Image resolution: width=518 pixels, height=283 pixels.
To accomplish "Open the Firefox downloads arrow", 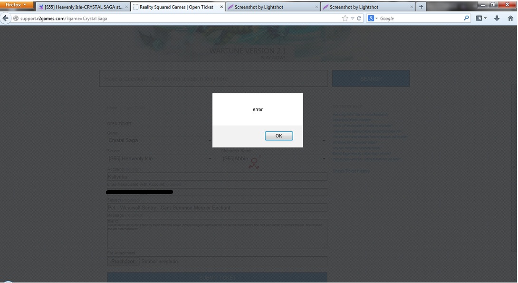I will point(497,19).
